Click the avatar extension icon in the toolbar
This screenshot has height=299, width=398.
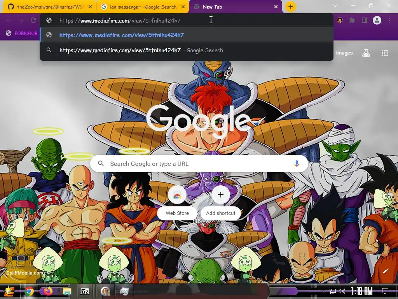coord(340,20)
